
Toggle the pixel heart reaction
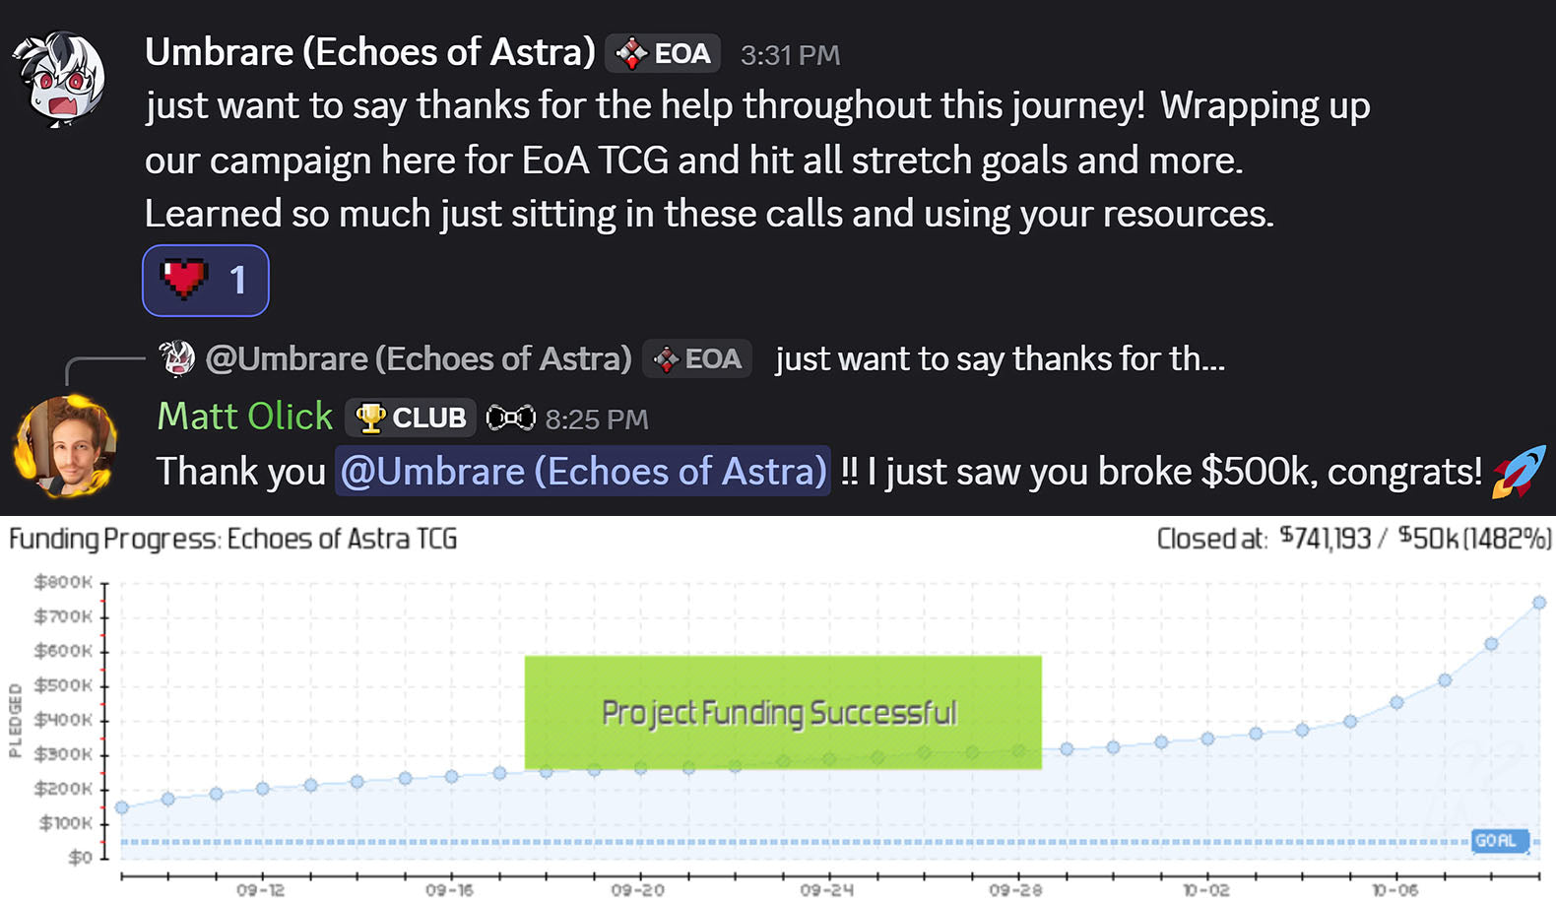(x=205, y=281)
